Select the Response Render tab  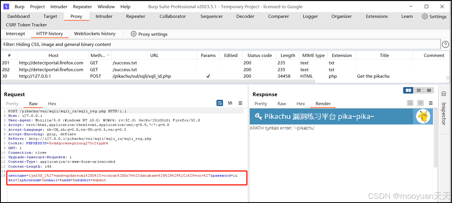pos(323,104)
